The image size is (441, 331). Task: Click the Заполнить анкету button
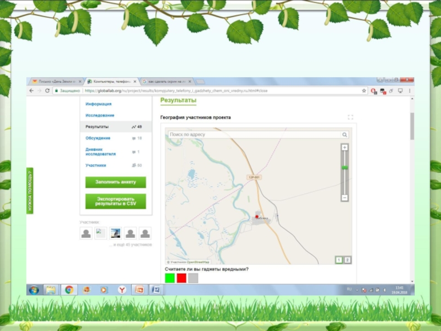coord(115,182)
